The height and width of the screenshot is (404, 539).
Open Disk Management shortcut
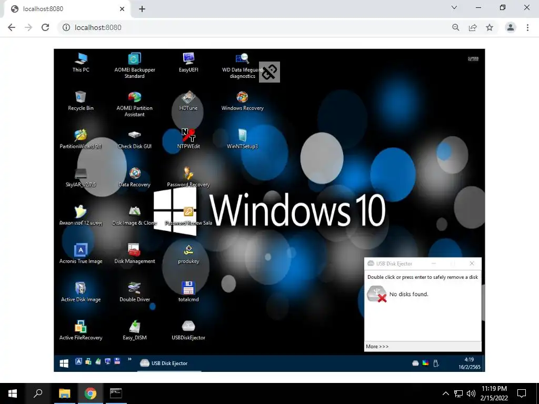click(134, 254)
